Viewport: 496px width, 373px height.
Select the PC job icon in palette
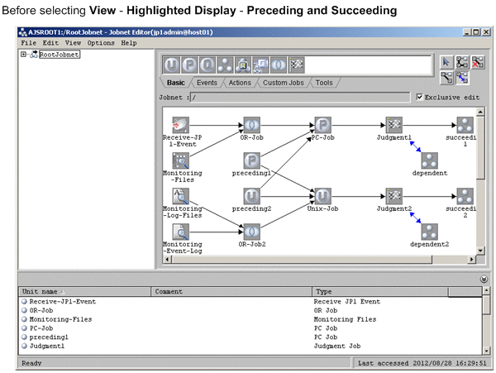191,65
